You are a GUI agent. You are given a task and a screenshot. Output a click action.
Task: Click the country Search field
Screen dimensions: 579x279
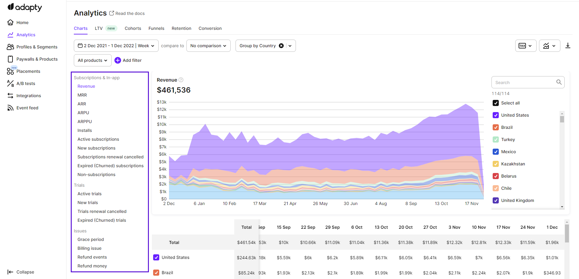click(524, 83)
